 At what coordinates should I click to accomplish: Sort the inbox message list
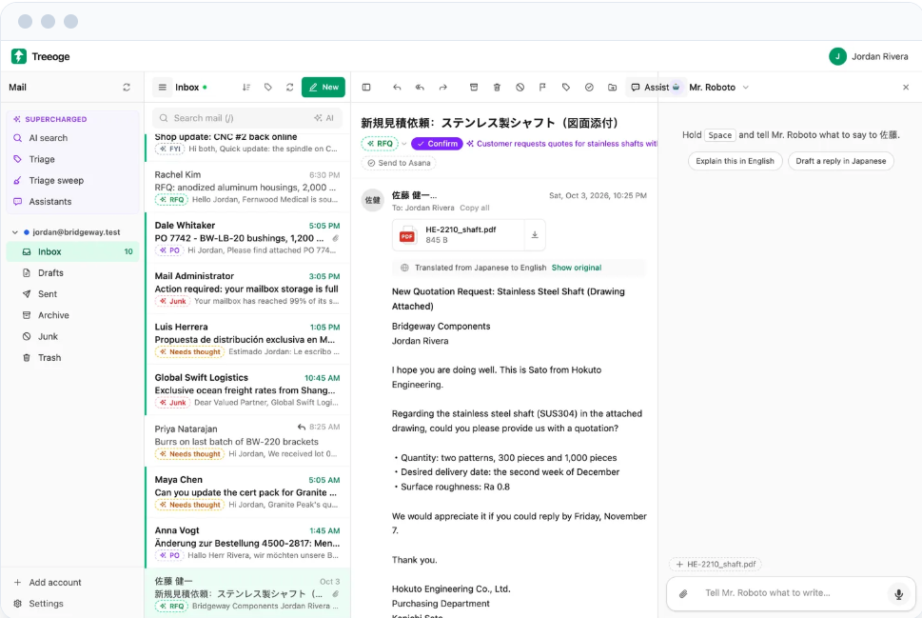pos(246,87)
